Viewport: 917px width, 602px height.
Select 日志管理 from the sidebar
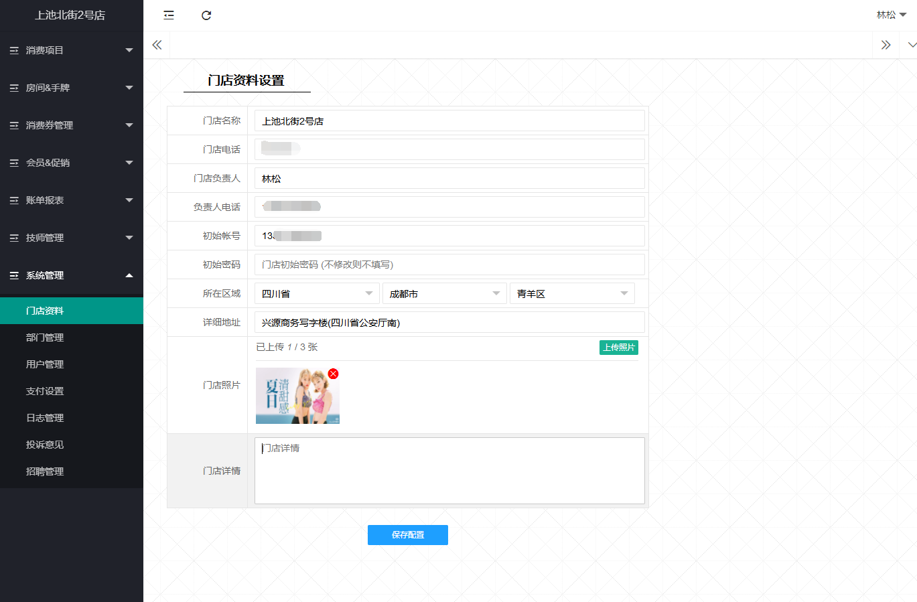[45, 418]
